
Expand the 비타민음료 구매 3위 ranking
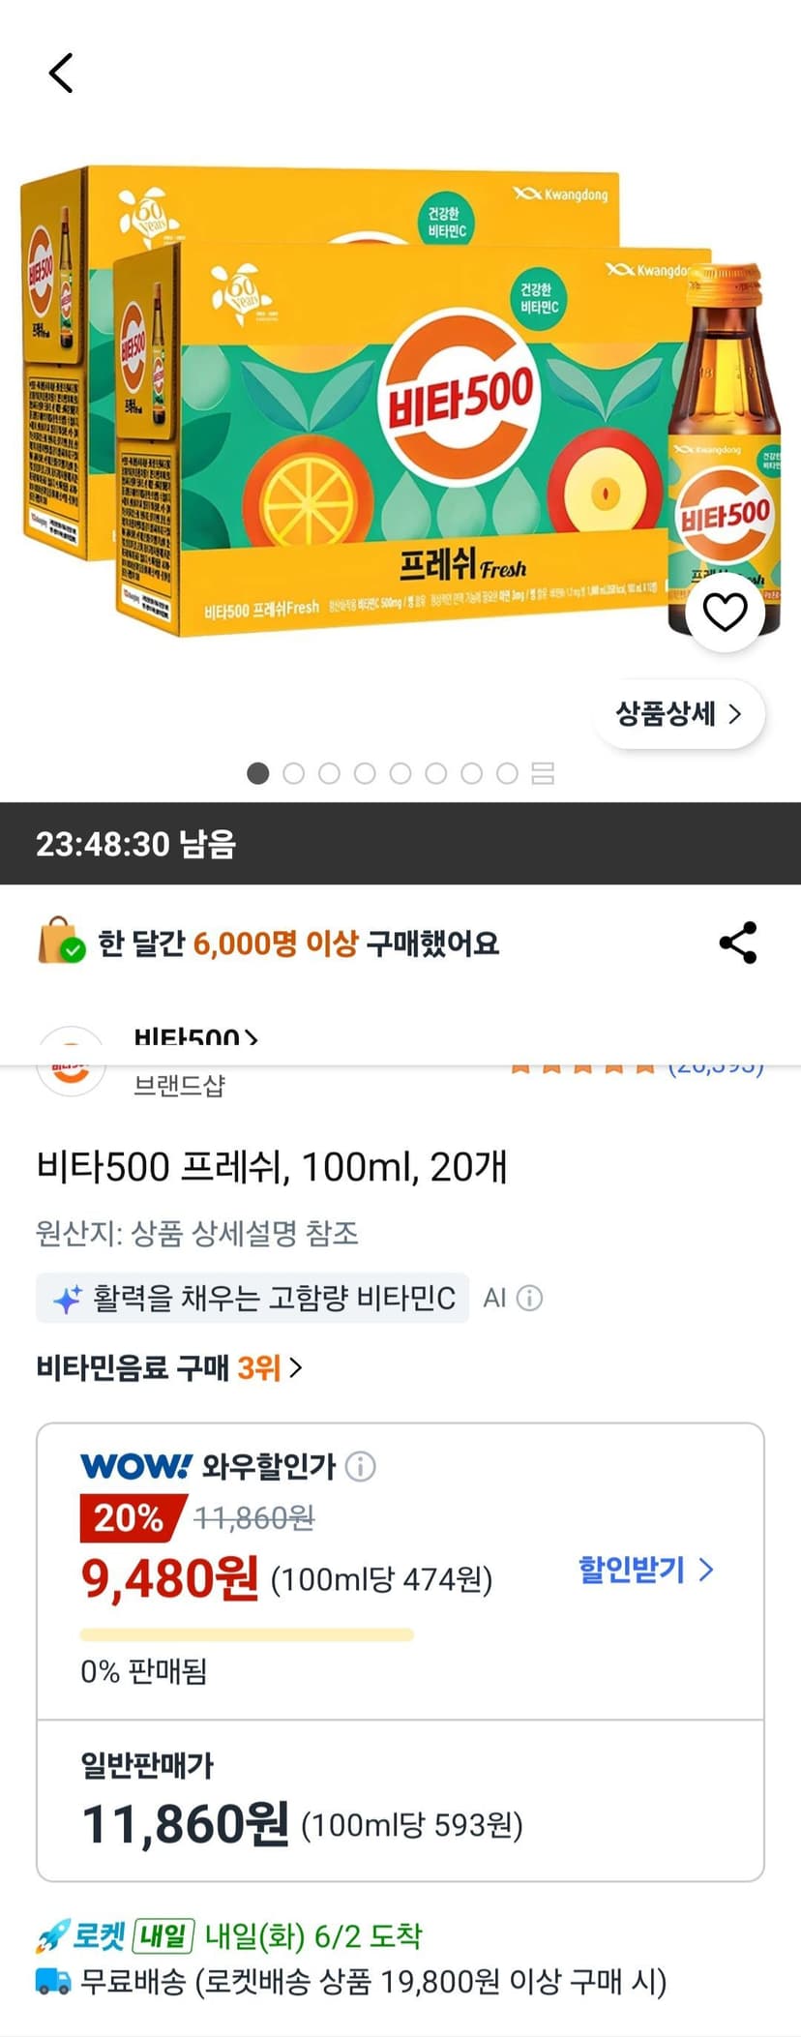tap(169, 1367)
